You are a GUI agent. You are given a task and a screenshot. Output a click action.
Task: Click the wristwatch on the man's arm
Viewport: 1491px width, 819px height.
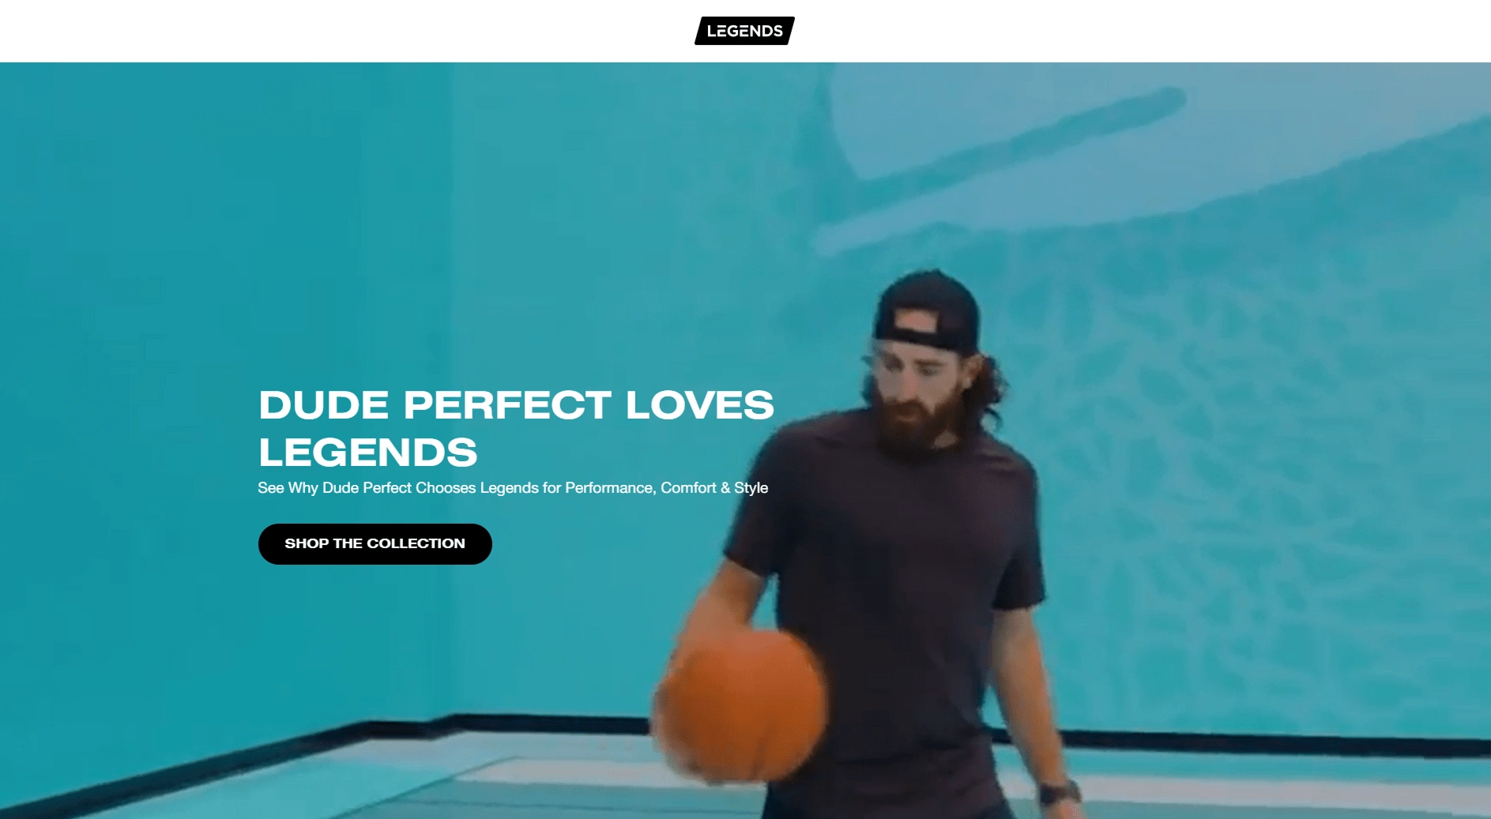[1059, 792]
